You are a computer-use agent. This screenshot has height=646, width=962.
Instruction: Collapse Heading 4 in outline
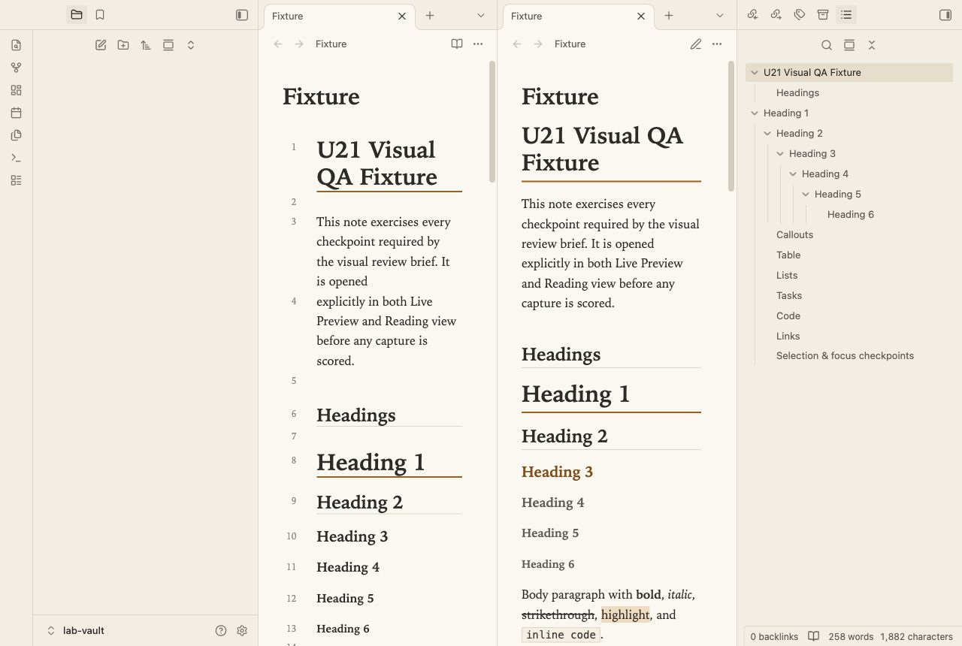793,174
